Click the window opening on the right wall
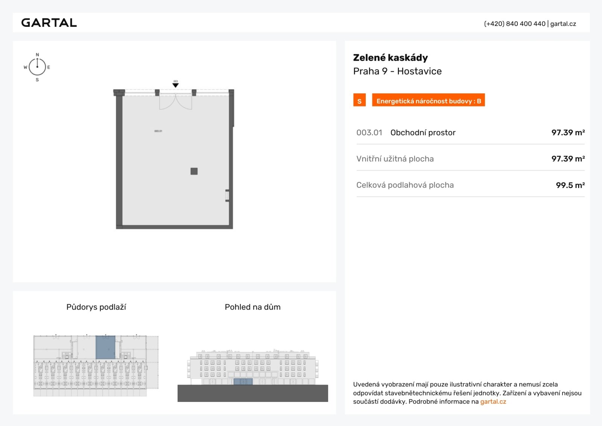Image resolution: width=602 pixels, height=426 pixels. click(x=227, y=195)
